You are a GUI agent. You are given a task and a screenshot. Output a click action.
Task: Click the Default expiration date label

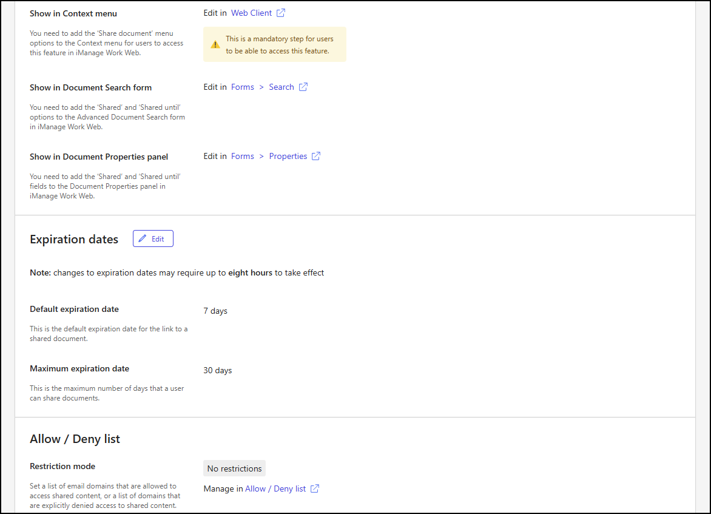pyautogui.click(x=74, y=308)
